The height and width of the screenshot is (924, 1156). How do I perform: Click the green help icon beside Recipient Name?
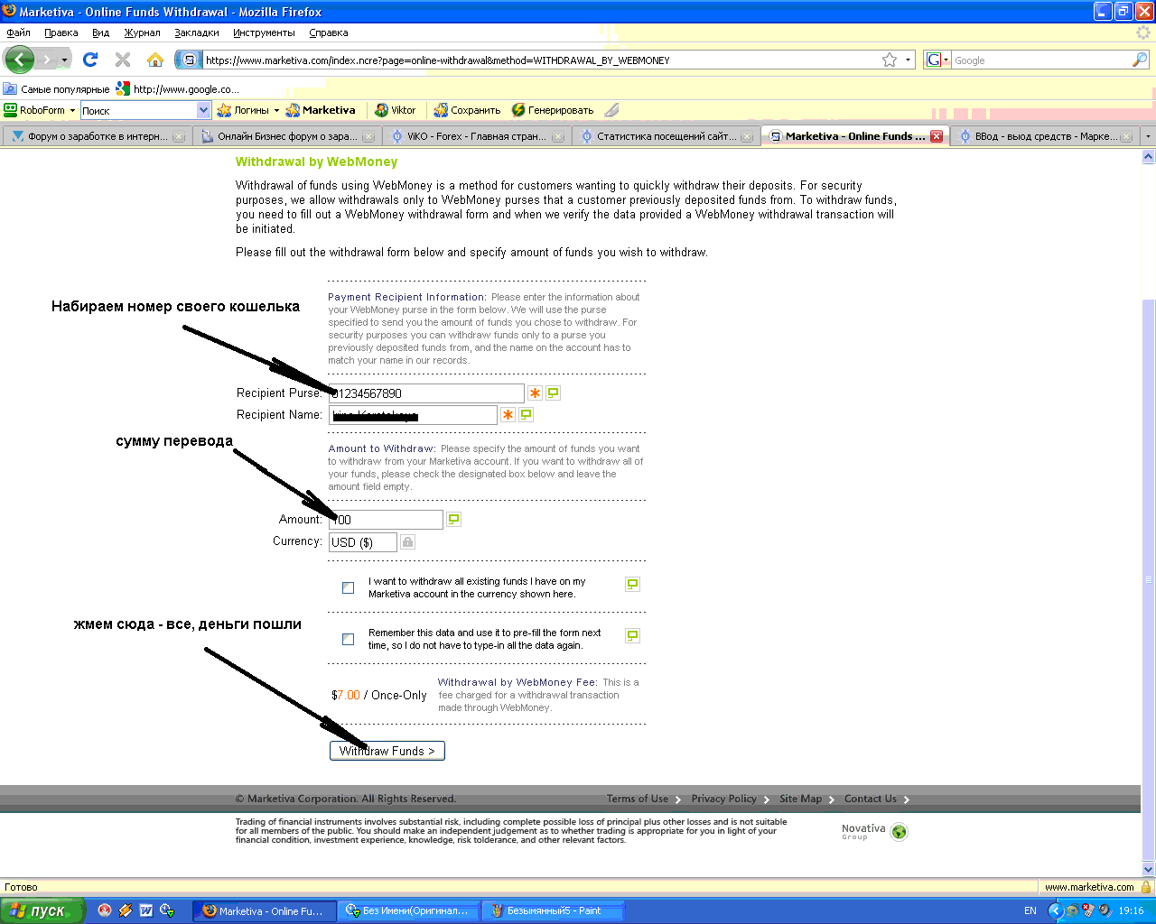[527, 414]
